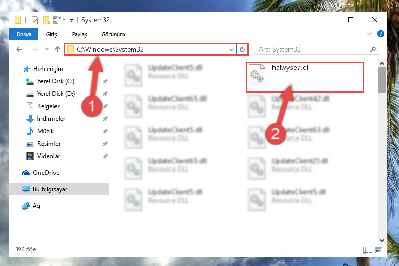This screenshot has height=266, width=399.
Task: Click the search magnifier icon
Action: [x=373, y=49]
